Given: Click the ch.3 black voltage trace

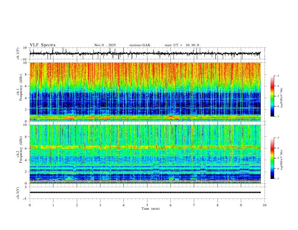Looking at the screenshot, I should [x=145, y=192].
